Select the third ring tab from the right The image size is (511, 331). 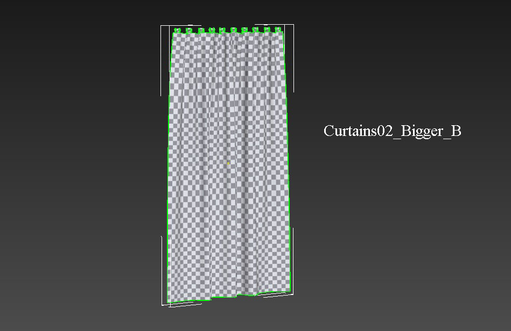255,30
